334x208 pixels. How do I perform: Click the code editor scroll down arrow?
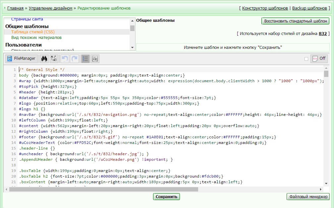tap(326, 184)
